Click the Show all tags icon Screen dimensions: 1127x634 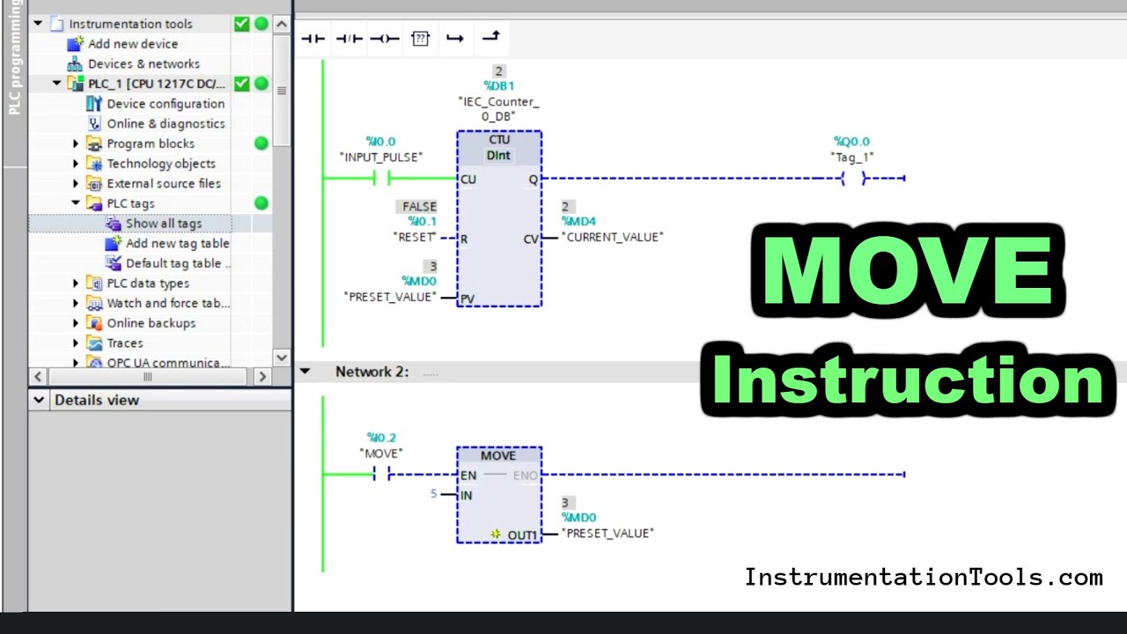pos(114,223)
